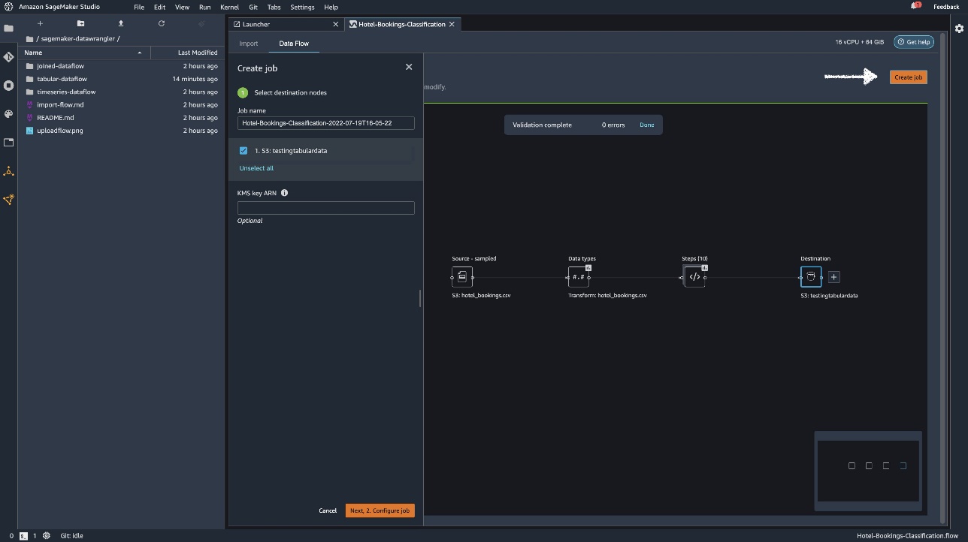This screenshot has height=542, width=968.
Task: Open SageMaker resources sidebar icon
Action: pyautogui.click(x=8, y=171)
